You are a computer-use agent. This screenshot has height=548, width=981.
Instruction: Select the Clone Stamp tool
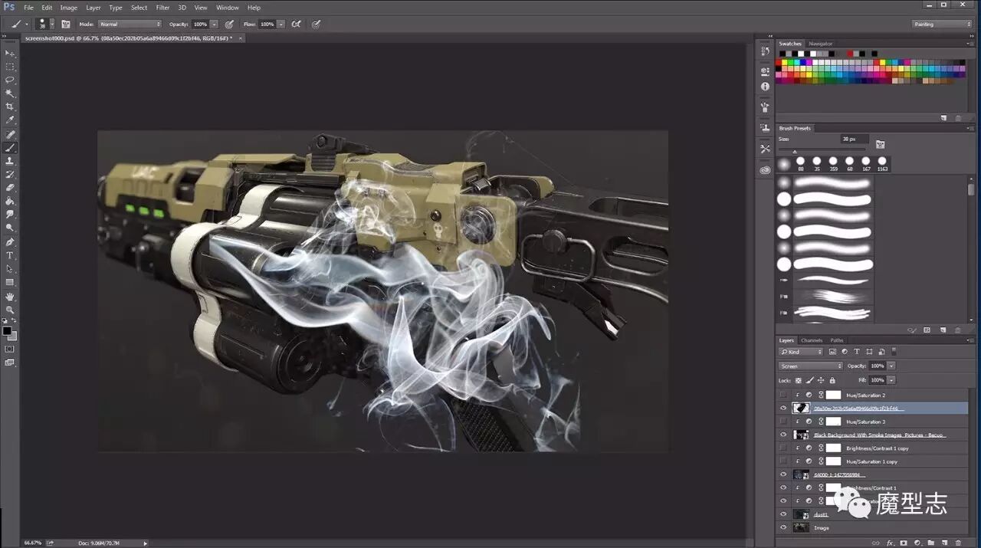click(x=10, y=161)
